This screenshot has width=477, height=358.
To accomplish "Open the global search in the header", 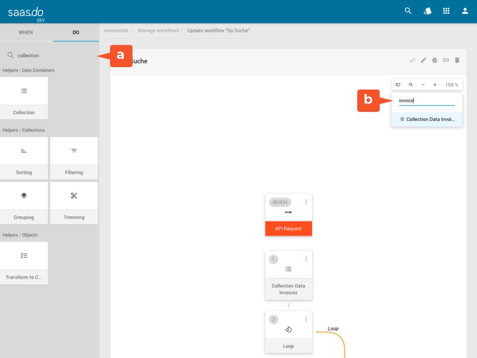I will [408, 11].
